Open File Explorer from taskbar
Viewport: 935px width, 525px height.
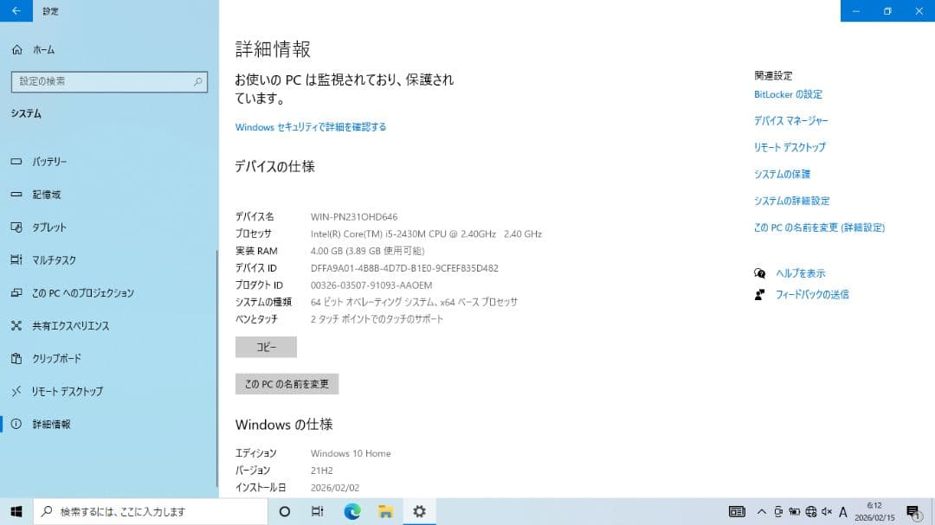click(385, 511)
